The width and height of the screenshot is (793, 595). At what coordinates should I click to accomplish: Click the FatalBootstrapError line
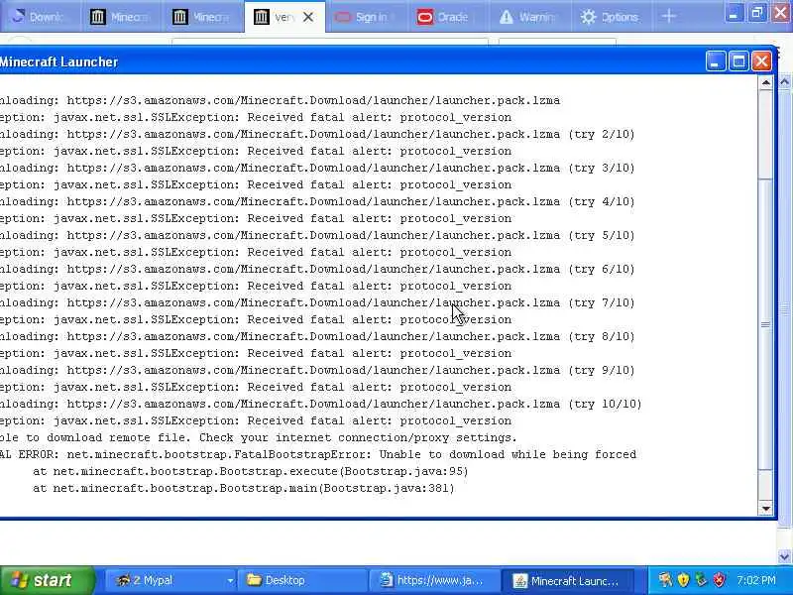click(x=318, y=455)
